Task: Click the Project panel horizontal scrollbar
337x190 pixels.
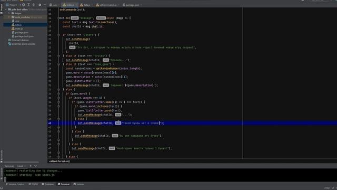Action: pyautogui.click(x=21, y=162)
